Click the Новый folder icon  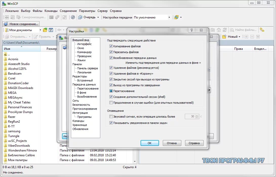224,37
